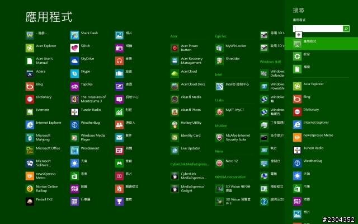Launch Microsoft Solitaire

(39, 163)
